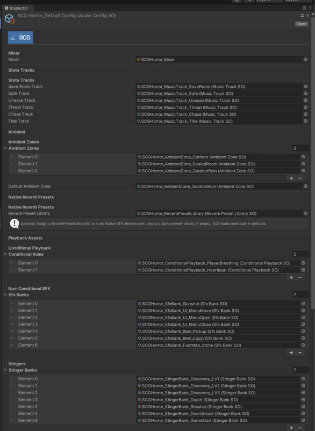This screenshot has height=431, width=315.
Task: Open object picker for Heartbeat conditional rule
Action: point(303,270)
